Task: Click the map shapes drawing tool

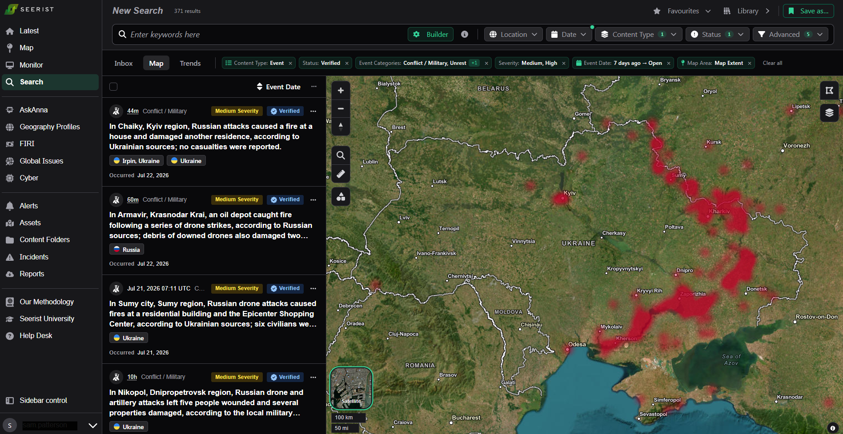Action: coord(341,196)
